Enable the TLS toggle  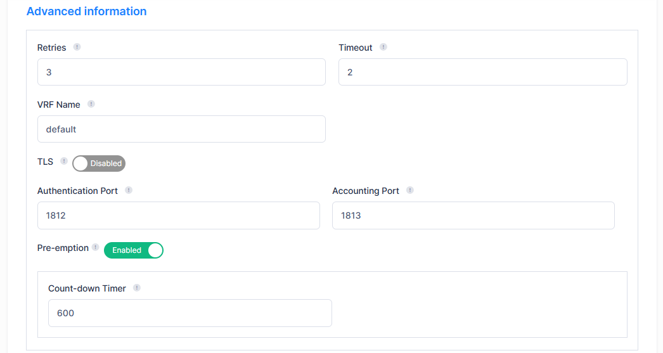pyautogui.click(x=99, y=164)
